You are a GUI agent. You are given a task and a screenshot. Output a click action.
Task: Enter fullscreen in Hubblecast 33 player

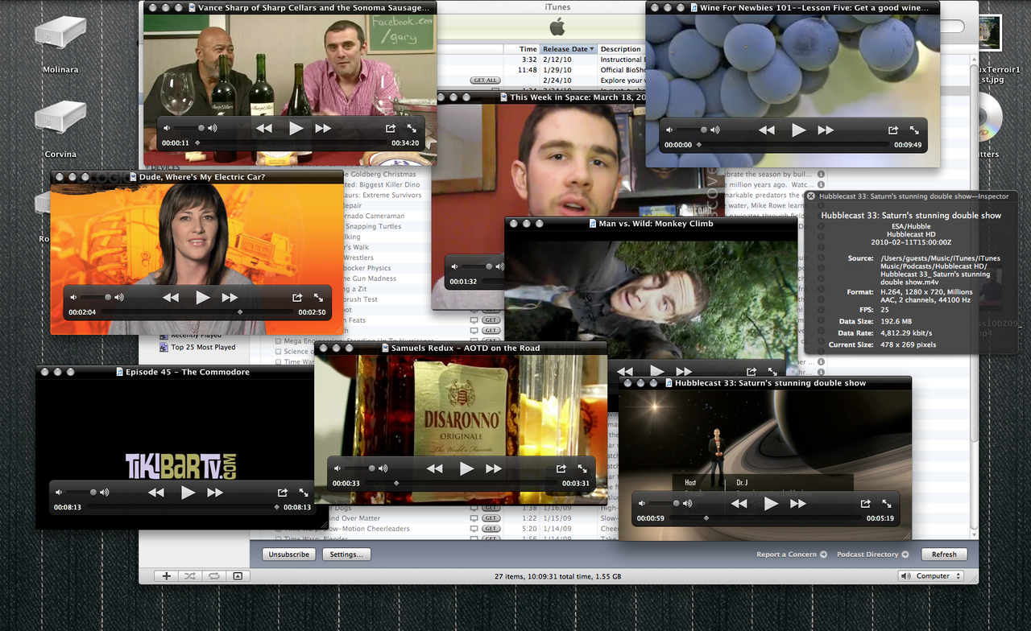[886, 503]
